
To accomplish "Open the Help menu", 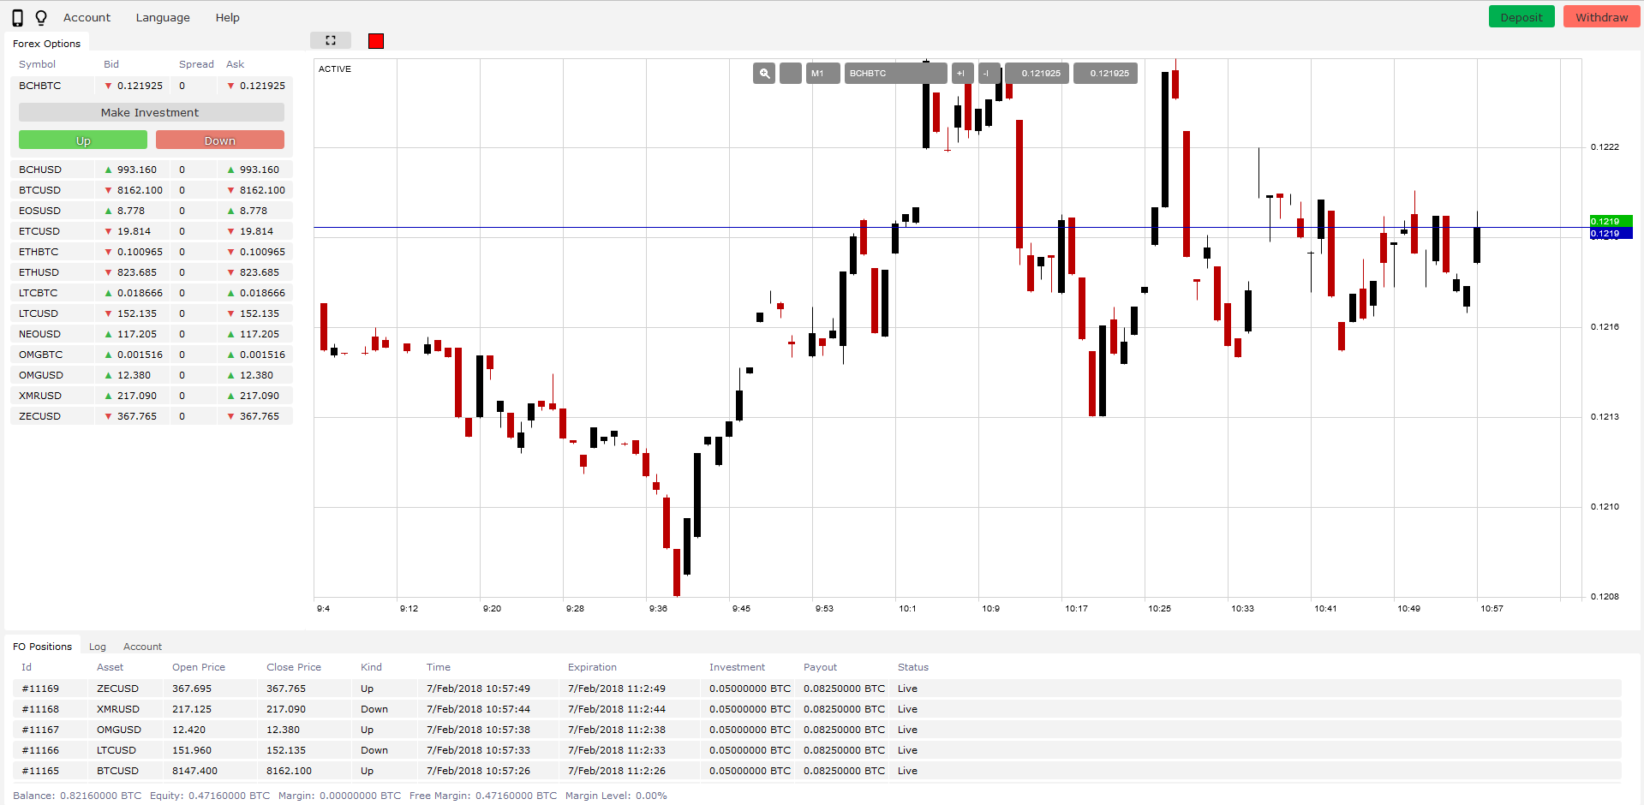I will coord(227,18).
